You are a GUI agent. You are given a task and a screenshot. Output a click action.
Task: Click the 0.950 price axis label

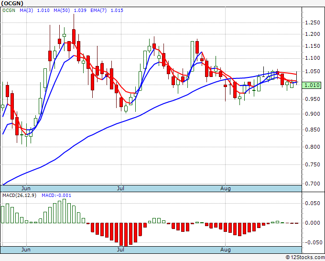point(313,99)
